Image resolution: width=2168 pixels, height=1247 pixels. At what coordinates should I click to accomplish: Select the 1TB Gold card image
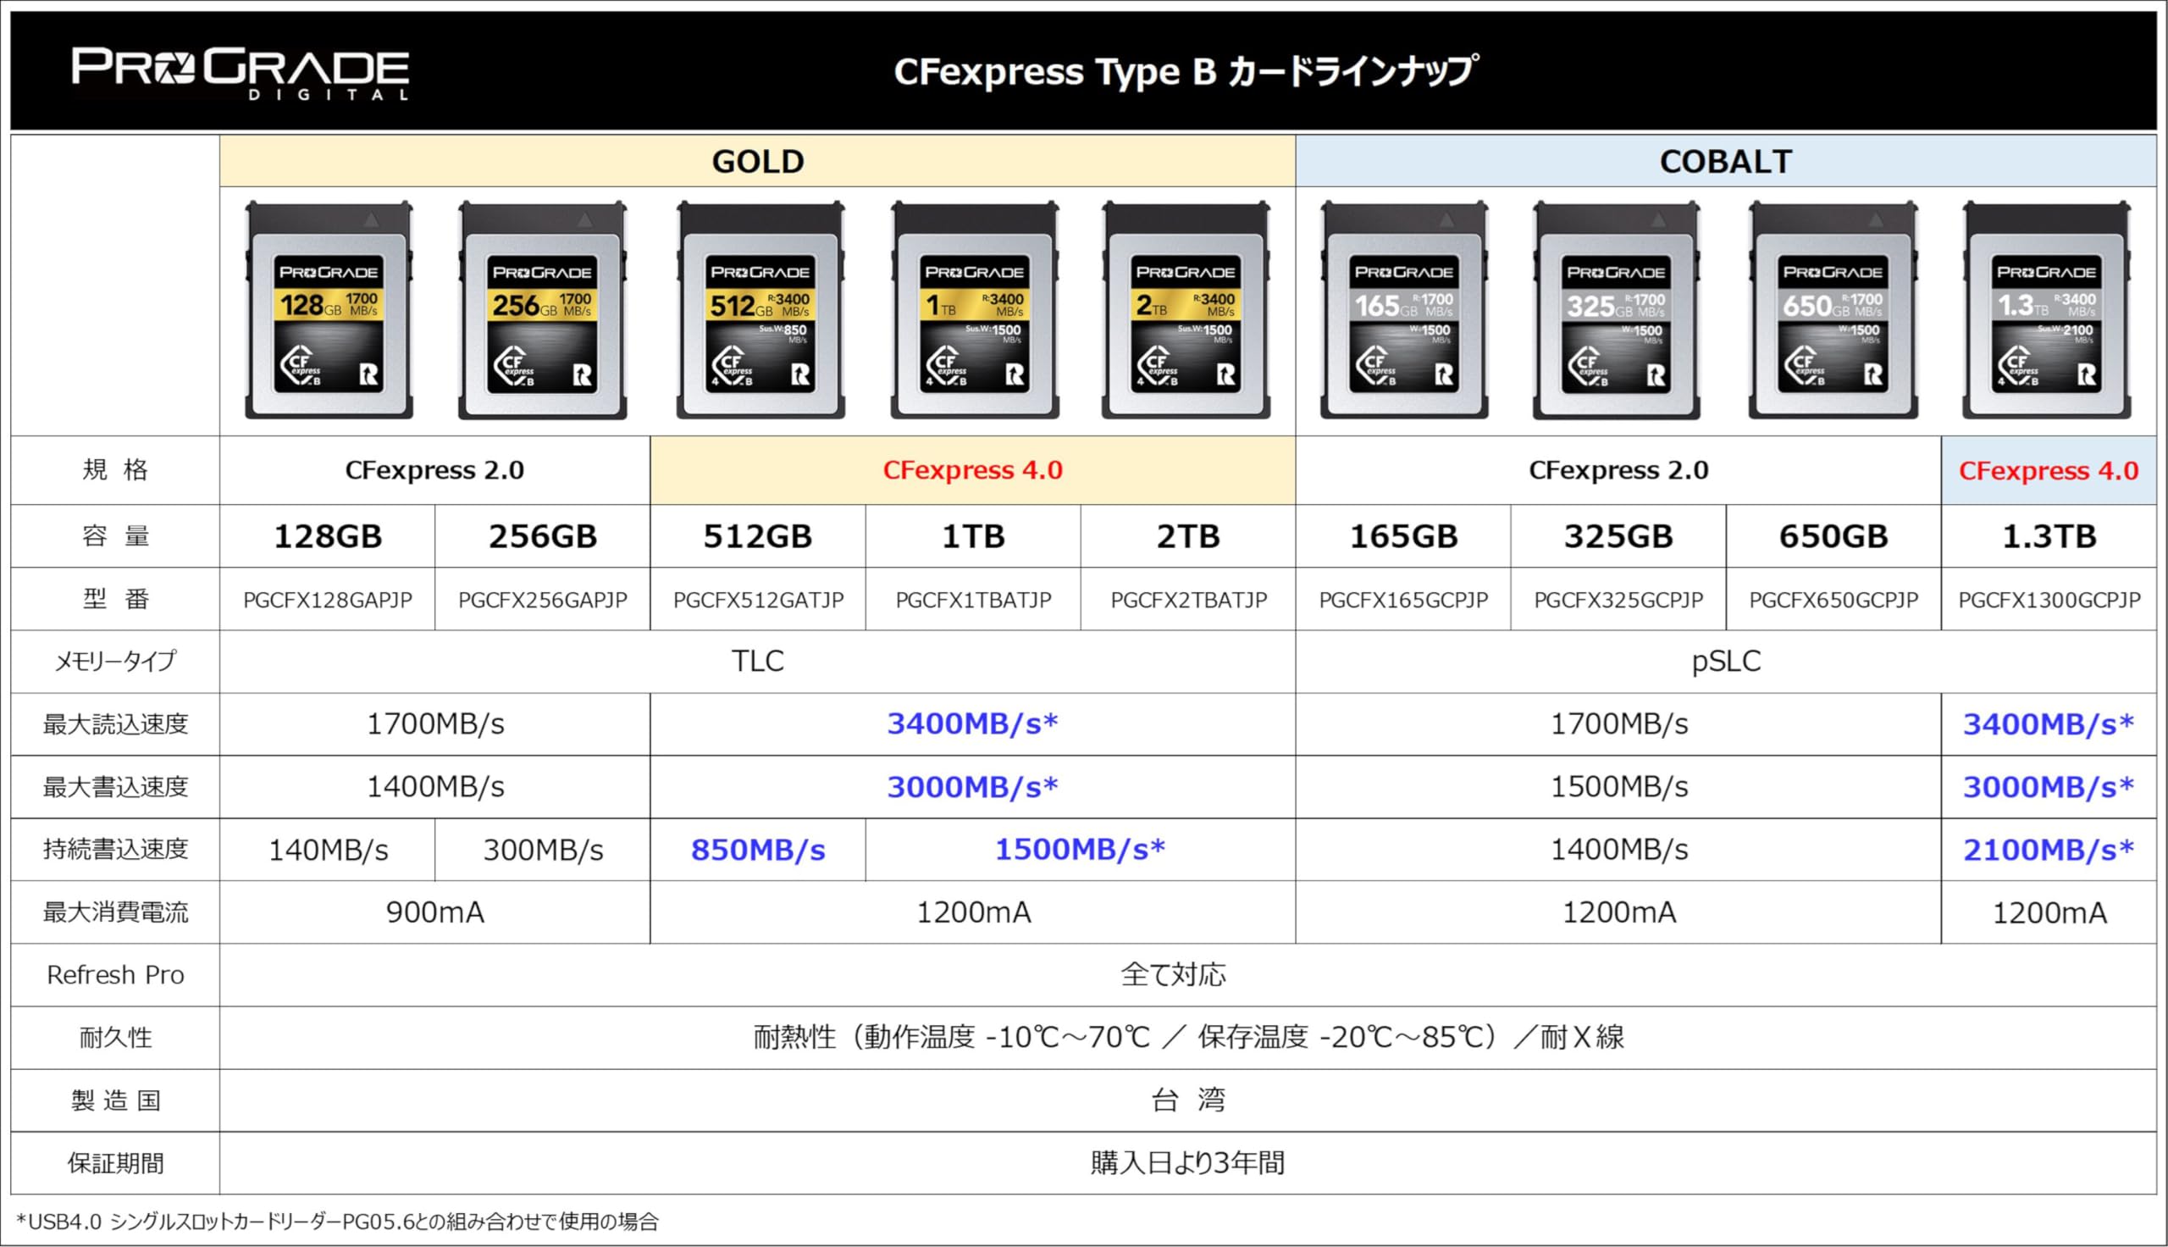coord(974,310)
